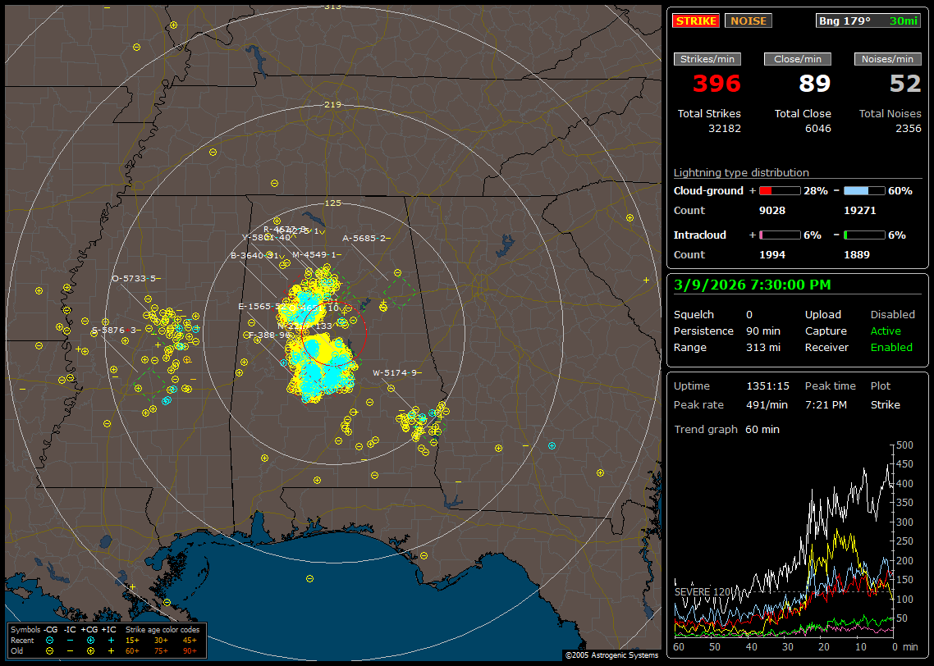This screenshot has height=666, width=934.
Task: Select the Strikes/min header button
Action: [707, 59]
